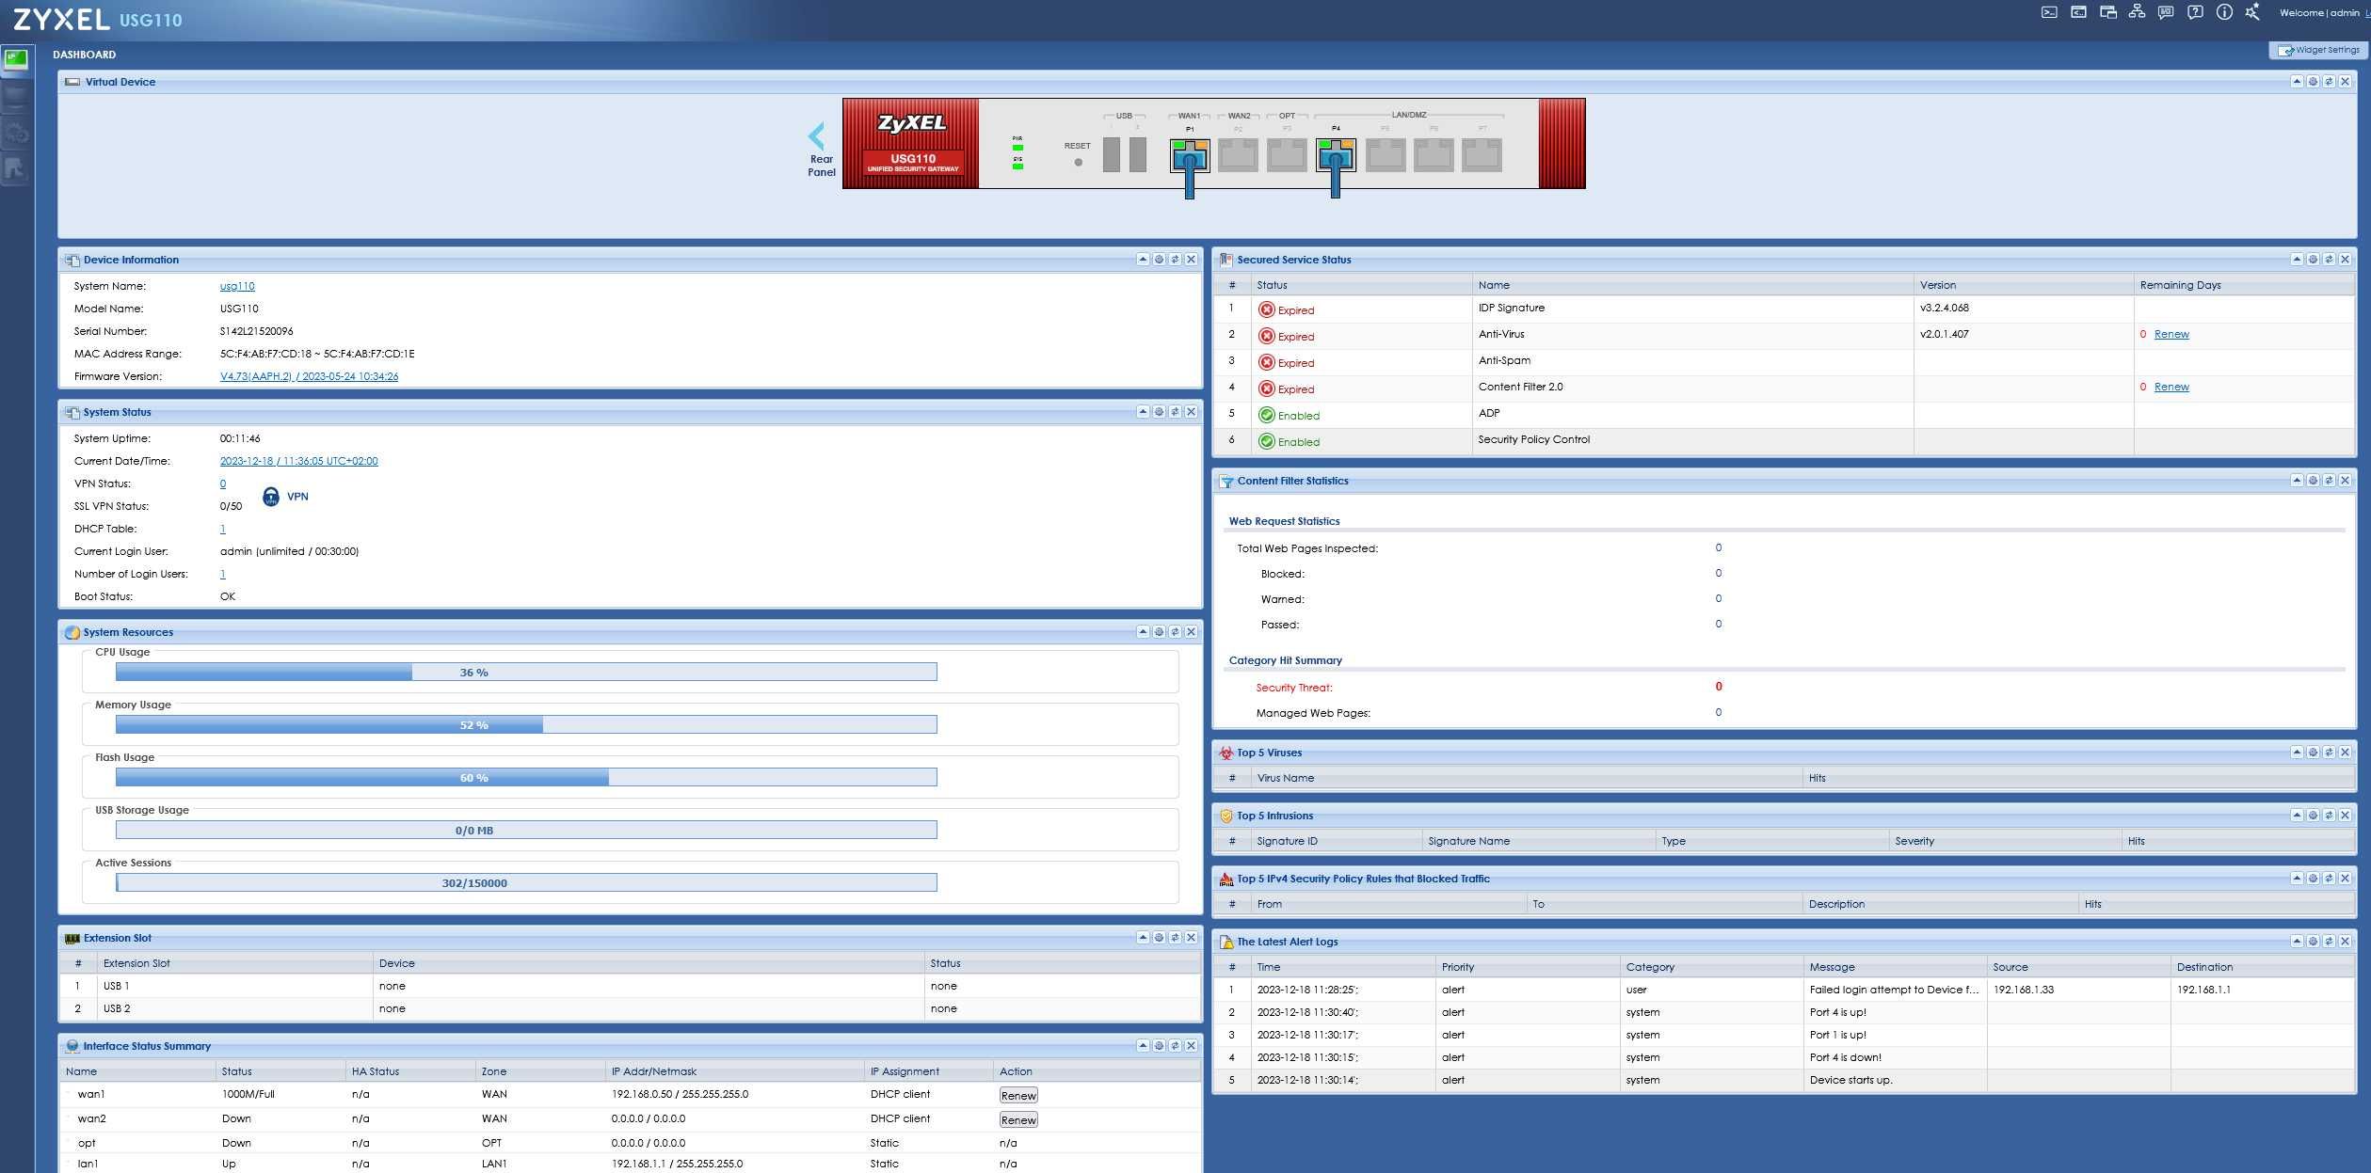This screenshot has height=1173, width=2371.
Task: Close the Top 5 IPv4 Security Policy widget
Action: 2345,879
